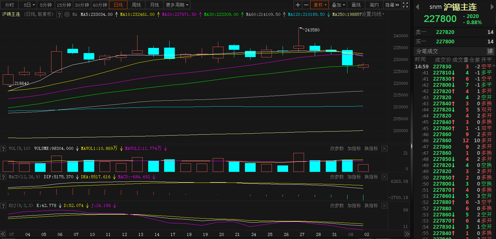Image resolution: width=496 pixels, height=239 pixels.
Task: Close the MACD indicator panel
Action: (384, 177)
